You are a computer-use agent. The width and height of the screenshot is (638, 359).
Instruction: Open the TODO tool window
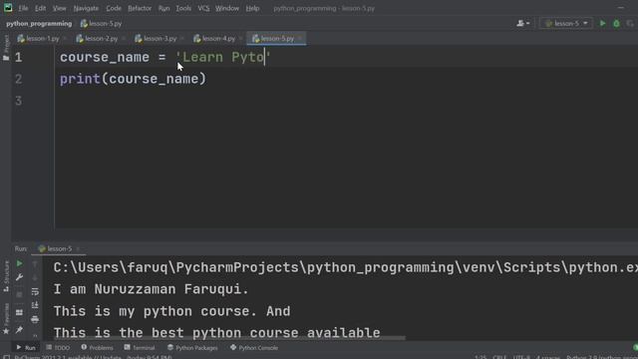pyautogui.click(x=58, y=348)
